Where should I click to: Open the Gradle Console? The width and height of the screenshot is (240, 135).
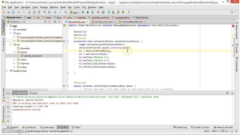click(x=200, y=127)
